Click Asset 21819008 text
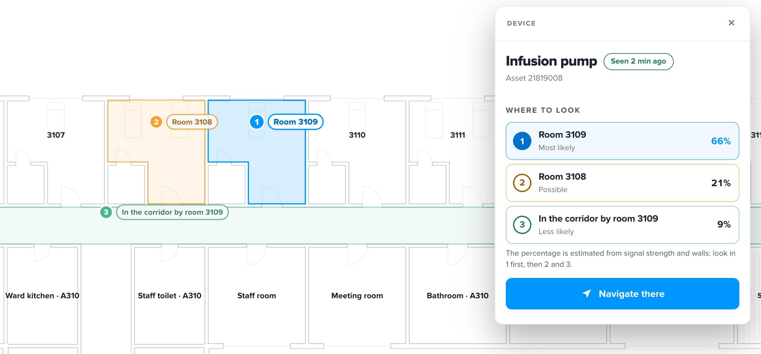 tap(534, 78)
